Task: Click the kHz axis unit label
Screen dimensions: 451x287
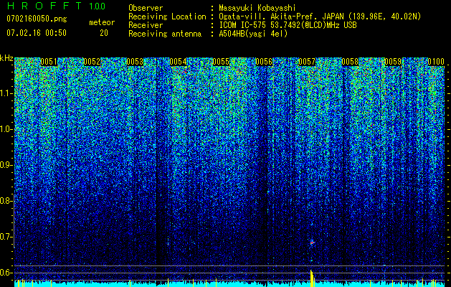Action: [x=6, y=58]
